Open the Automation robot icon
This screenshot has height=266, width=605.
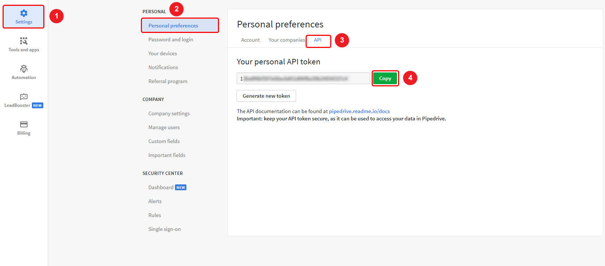[x=24, y=69]
